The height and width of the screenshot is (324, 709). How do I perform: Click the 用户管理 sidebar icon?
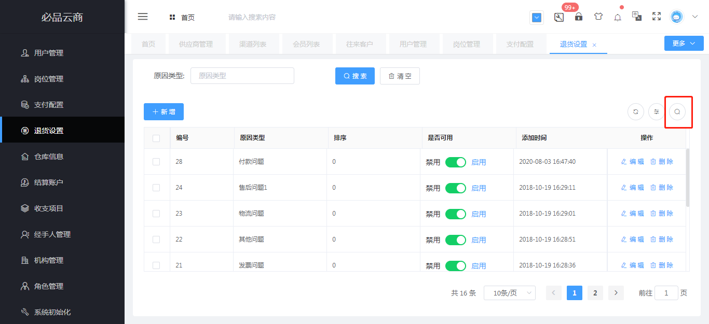(24, 53)
